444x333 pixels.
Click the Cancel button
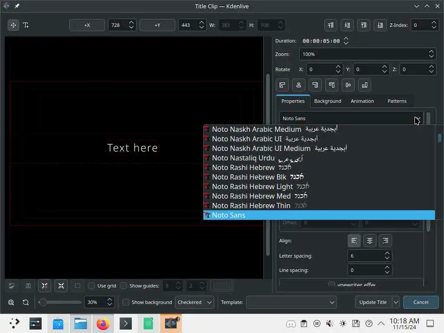(421, 302)
